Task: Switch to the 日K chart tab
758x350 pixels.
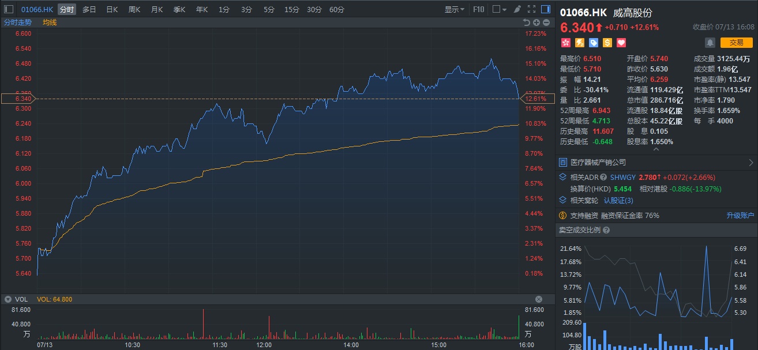Action: tap(112, 9)
